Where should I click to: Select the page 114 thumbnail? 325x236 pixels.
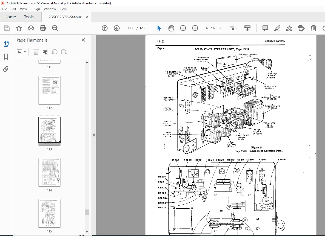49,172
